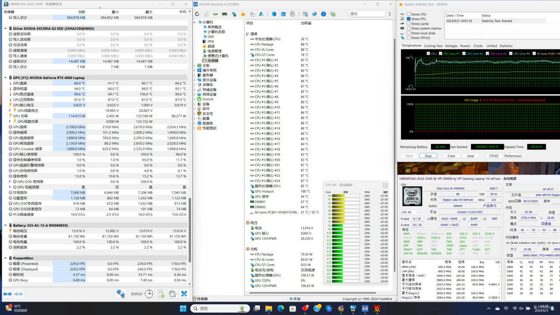Click the user figure toolbar icon in AIDA64
Screen dimensions: 560x315
click(262, 14)
